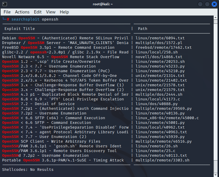Click path 'linux/remote/45233.py'
The width and height of the screenshot is (219, 177).
(x=160, y=66)
